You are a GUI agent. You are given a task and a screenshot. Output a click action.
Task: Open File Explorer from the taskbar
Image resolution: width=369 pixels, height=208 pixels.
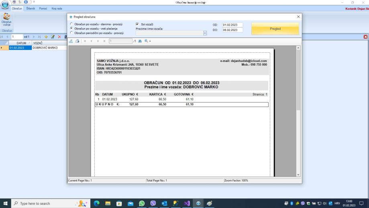(x=108, y=203)
